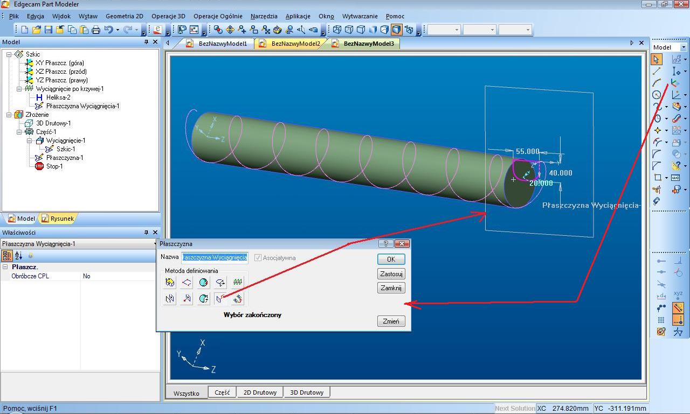Click the Obróbcze CPL value No
Image resolution: width=690 pixels, height=414 pixels.
86,276
